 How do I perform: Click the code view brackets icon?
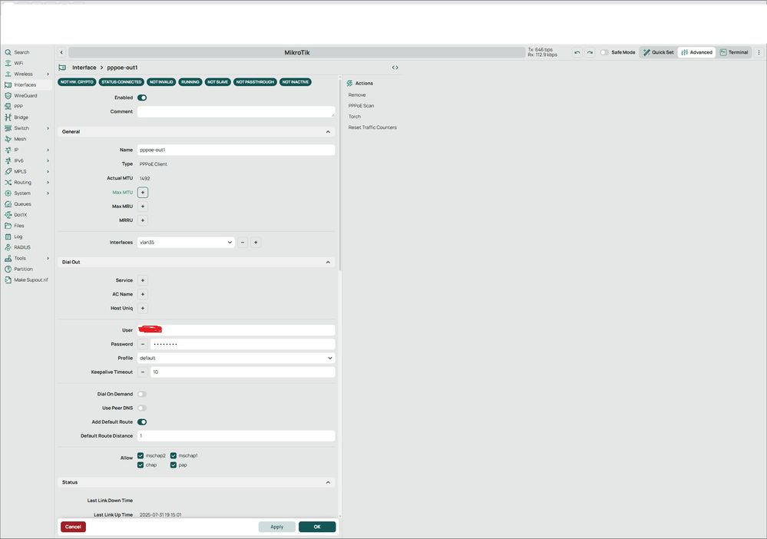click(395, 68)
